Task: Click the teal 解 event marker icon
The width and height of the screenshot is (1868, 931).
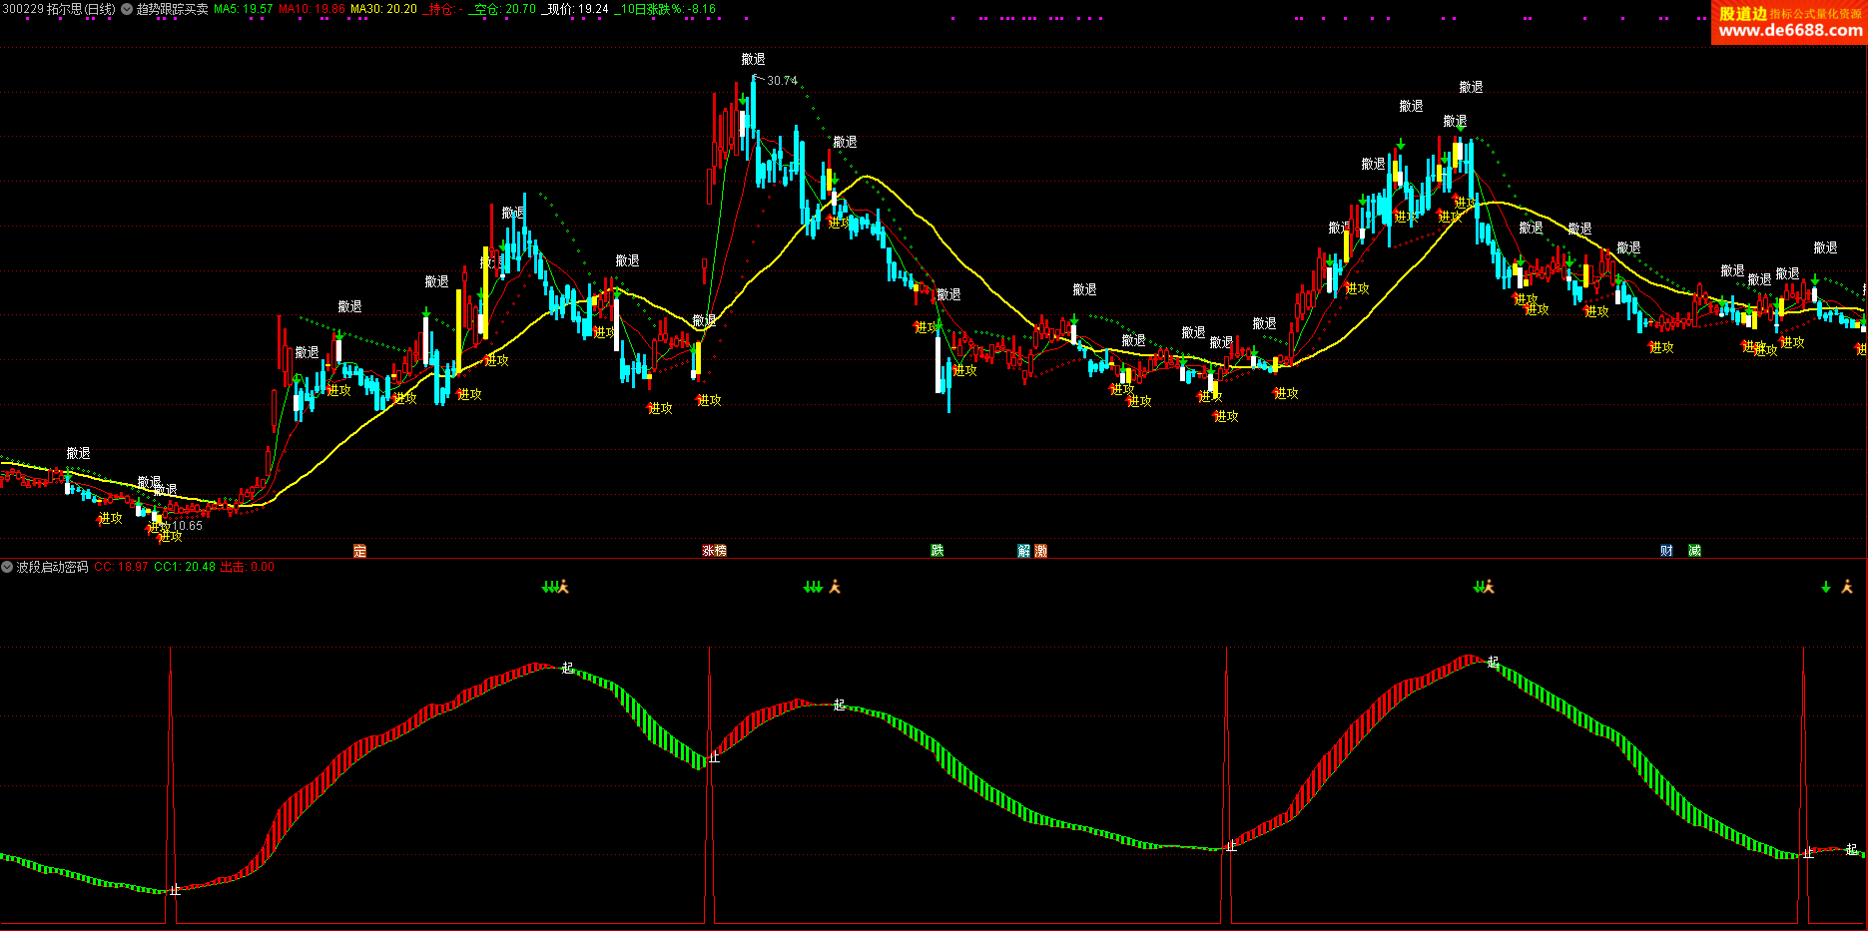Action: point(1024,551)
